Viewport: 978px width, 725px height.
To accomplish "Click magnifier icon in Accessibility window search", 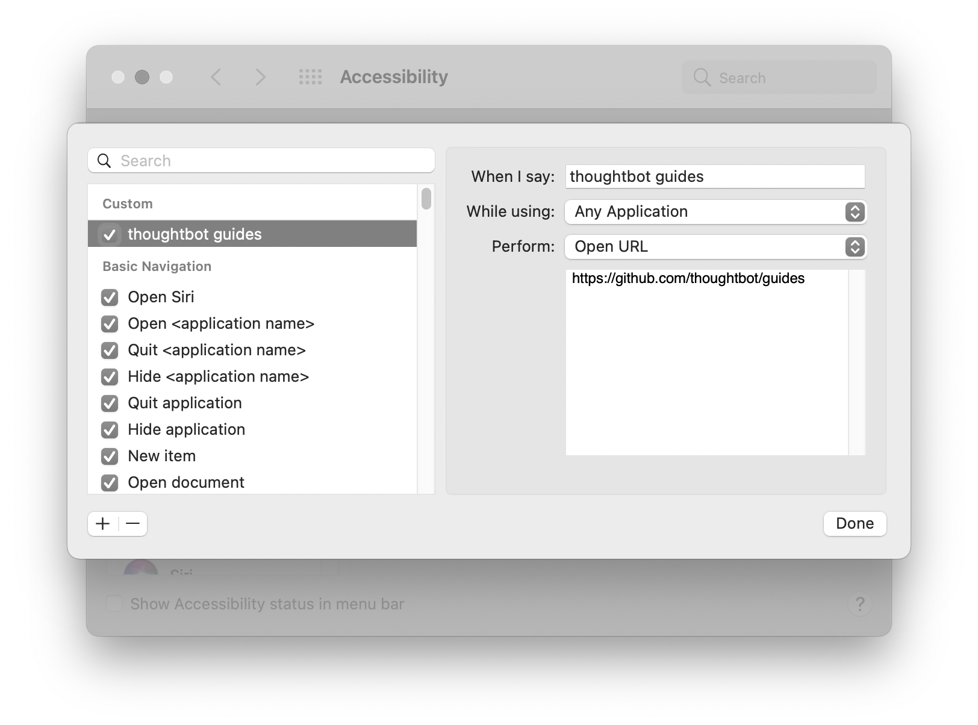I will pos(702,77).
